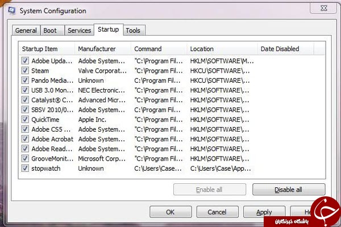Toggle the Adobe Read... checkbox
Image resolution: width=341 pixels, height=227 pixels.
[25, 149]
